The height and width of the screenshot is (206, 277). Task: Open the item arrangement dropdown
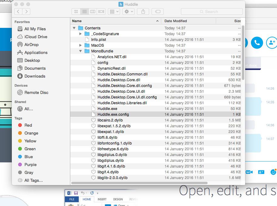pos(114,12)
